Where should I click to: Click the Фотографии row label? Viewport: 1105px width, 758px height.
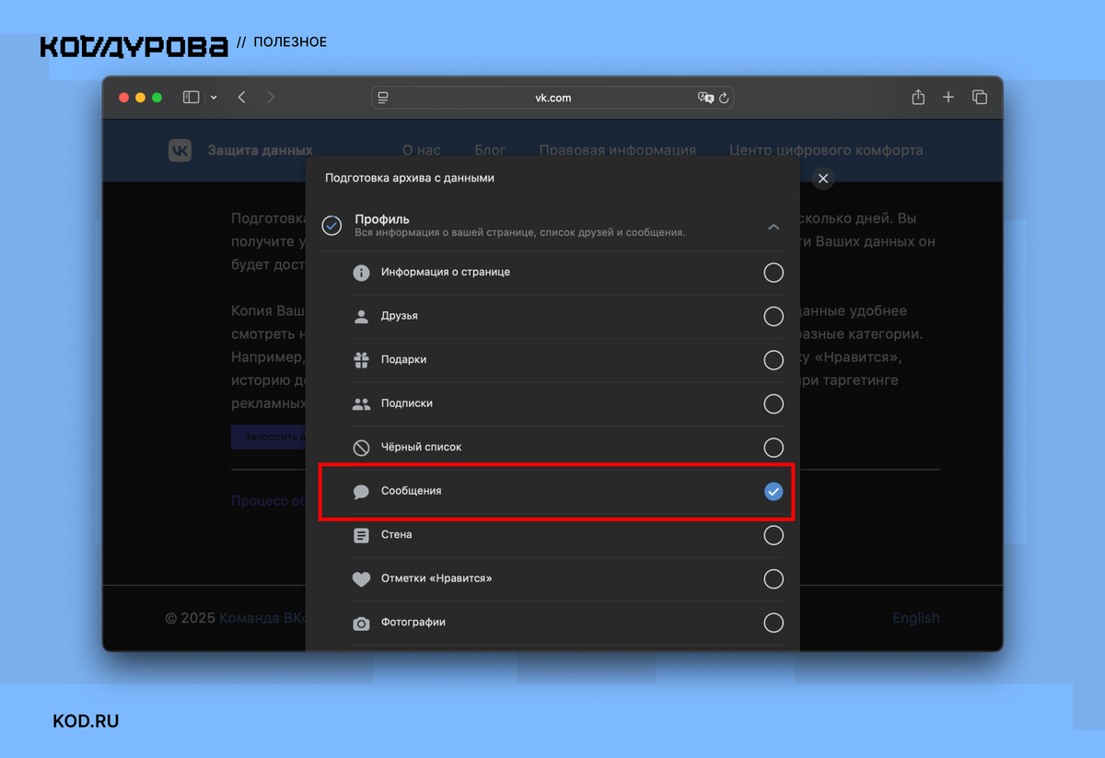pos(413,623)
